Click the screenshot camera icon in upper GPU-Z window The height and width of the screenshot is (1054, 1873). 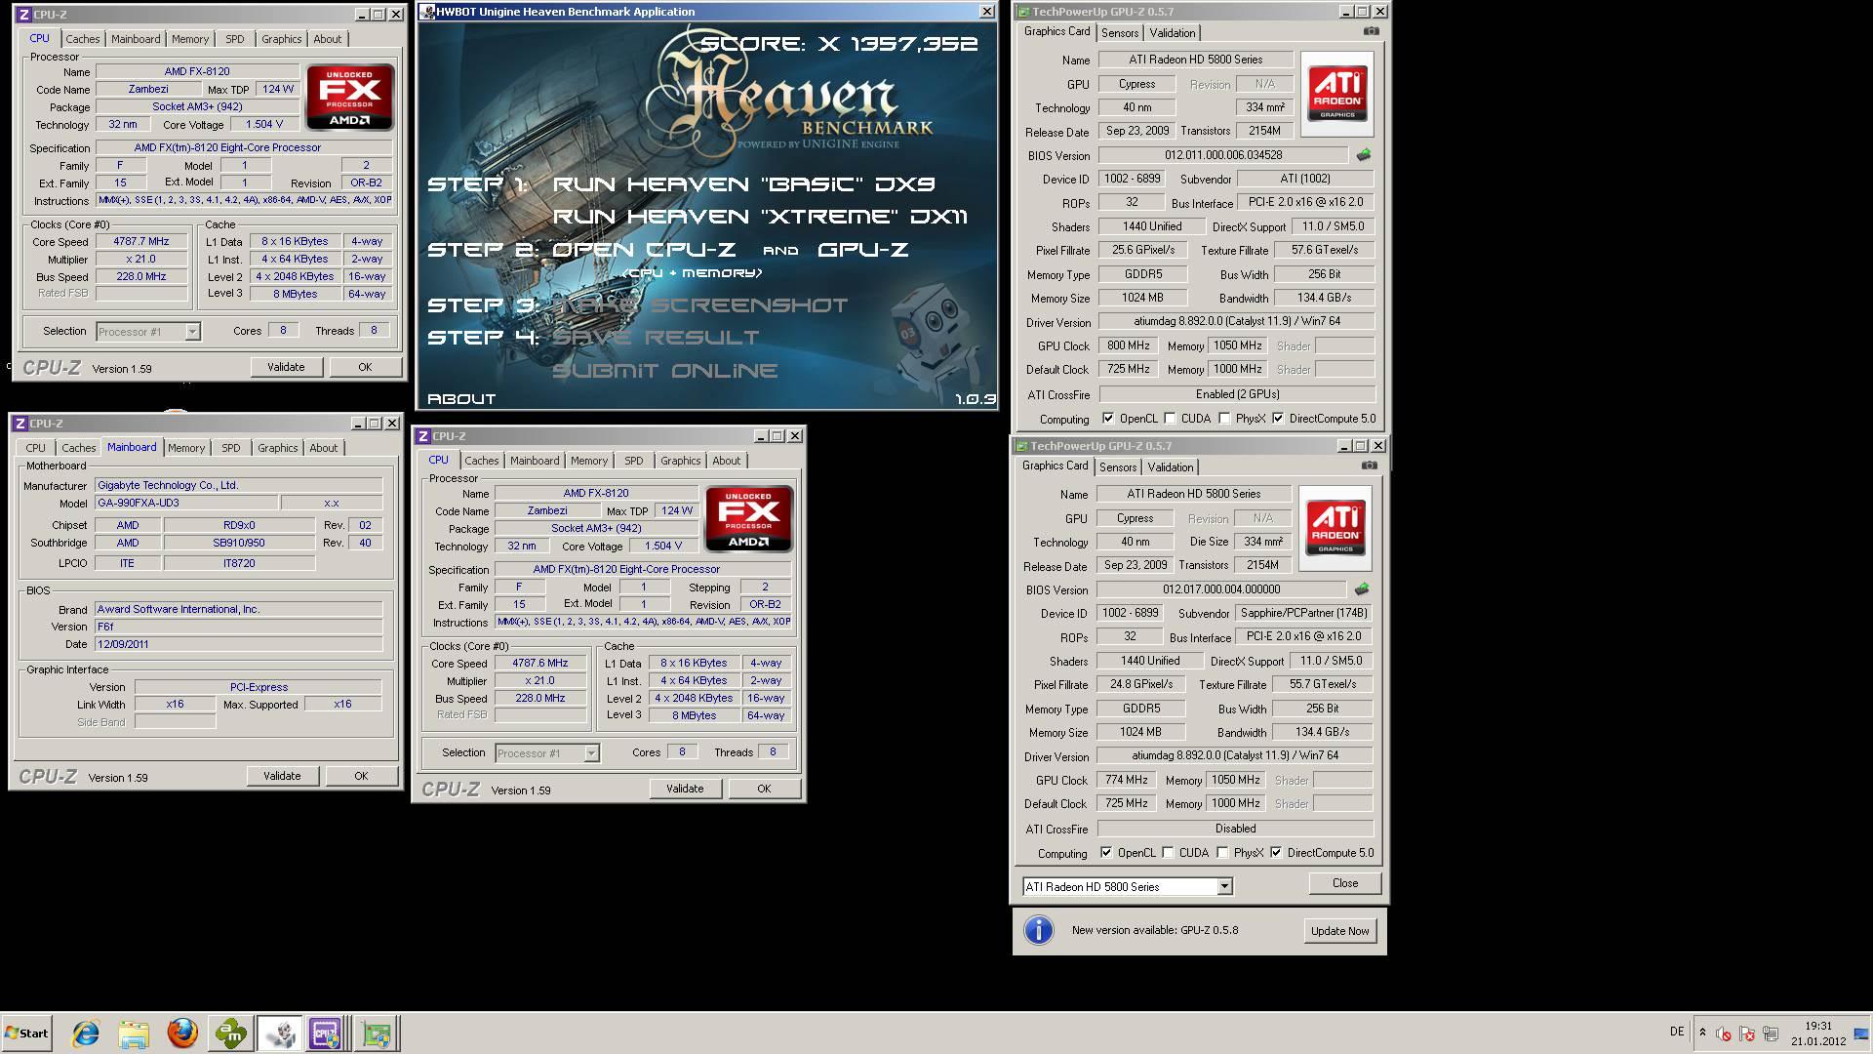[x=1371, y=31]
